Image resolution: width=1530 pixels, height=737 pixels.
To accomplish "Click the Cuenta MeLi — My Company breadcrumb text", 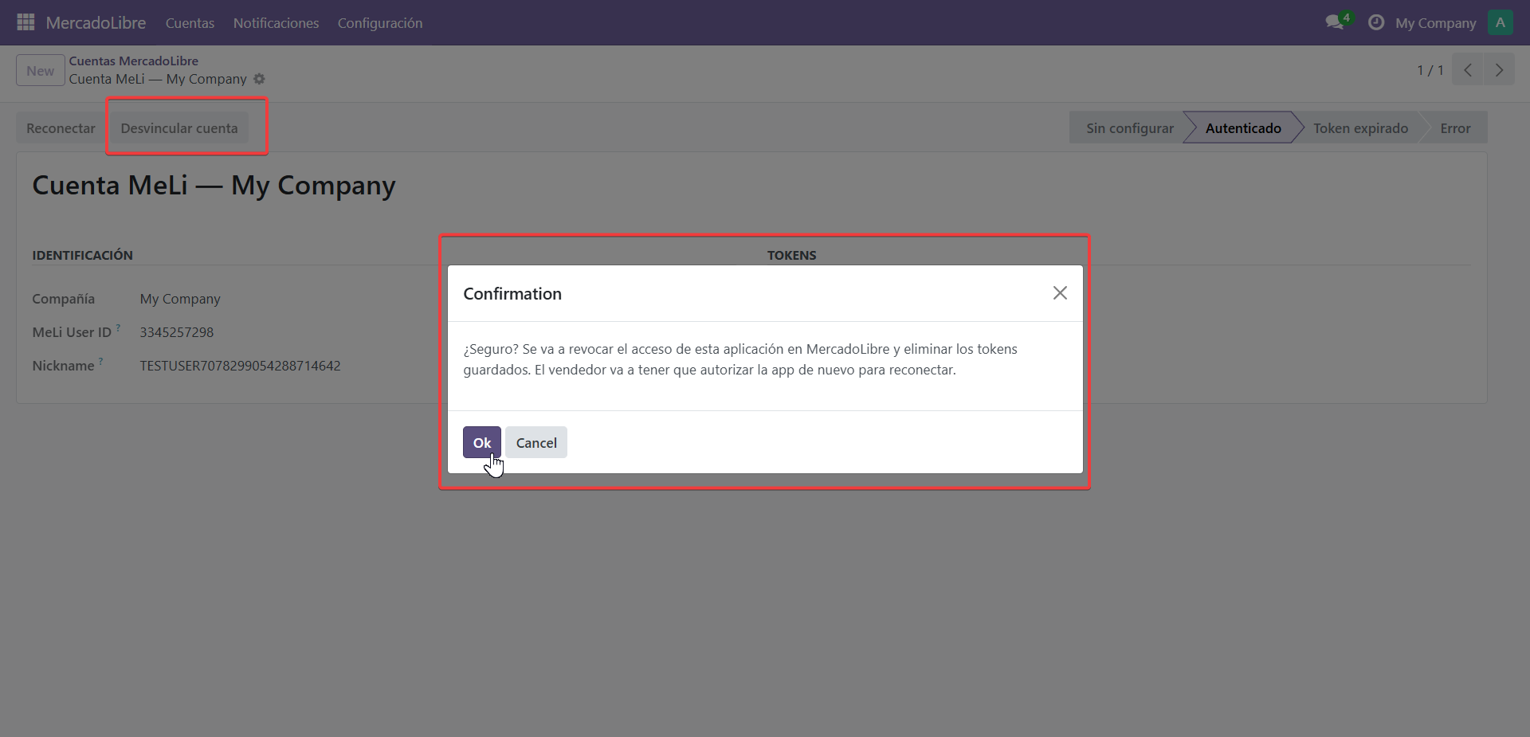I will coord(158,79).
